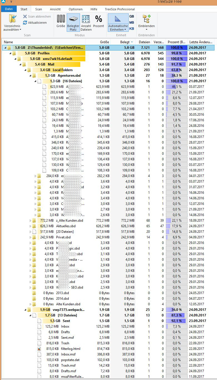Click the popstate.dat file icon
Screen dimensions: 217x380
(x=39, y=360)
